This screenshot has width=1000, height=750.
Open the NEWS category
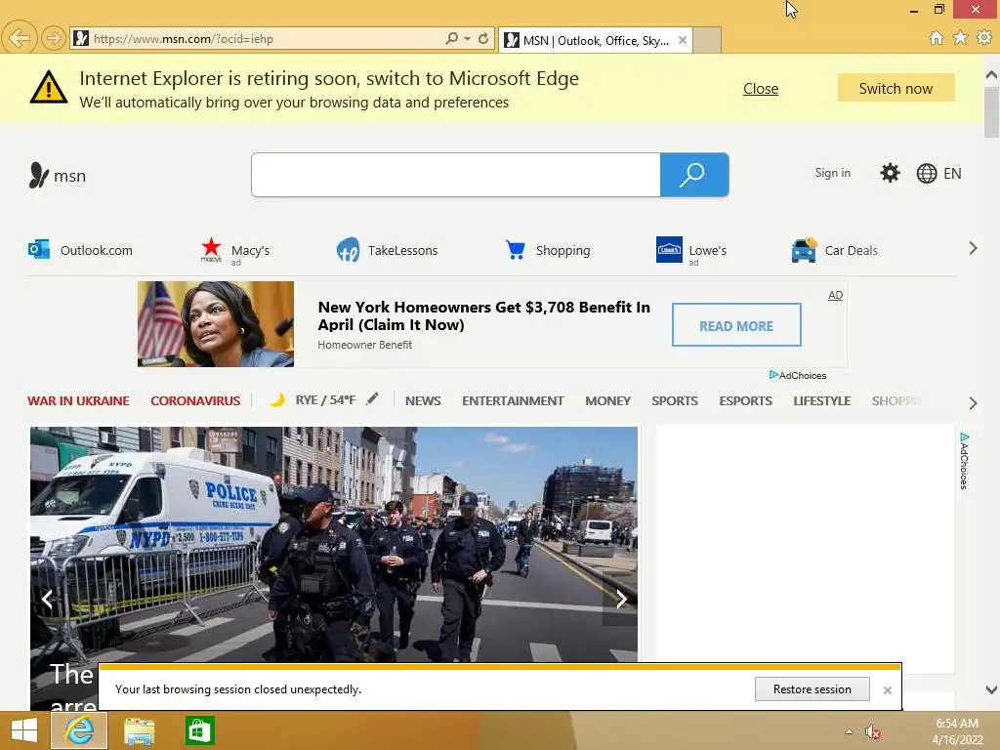coord(423,401)
